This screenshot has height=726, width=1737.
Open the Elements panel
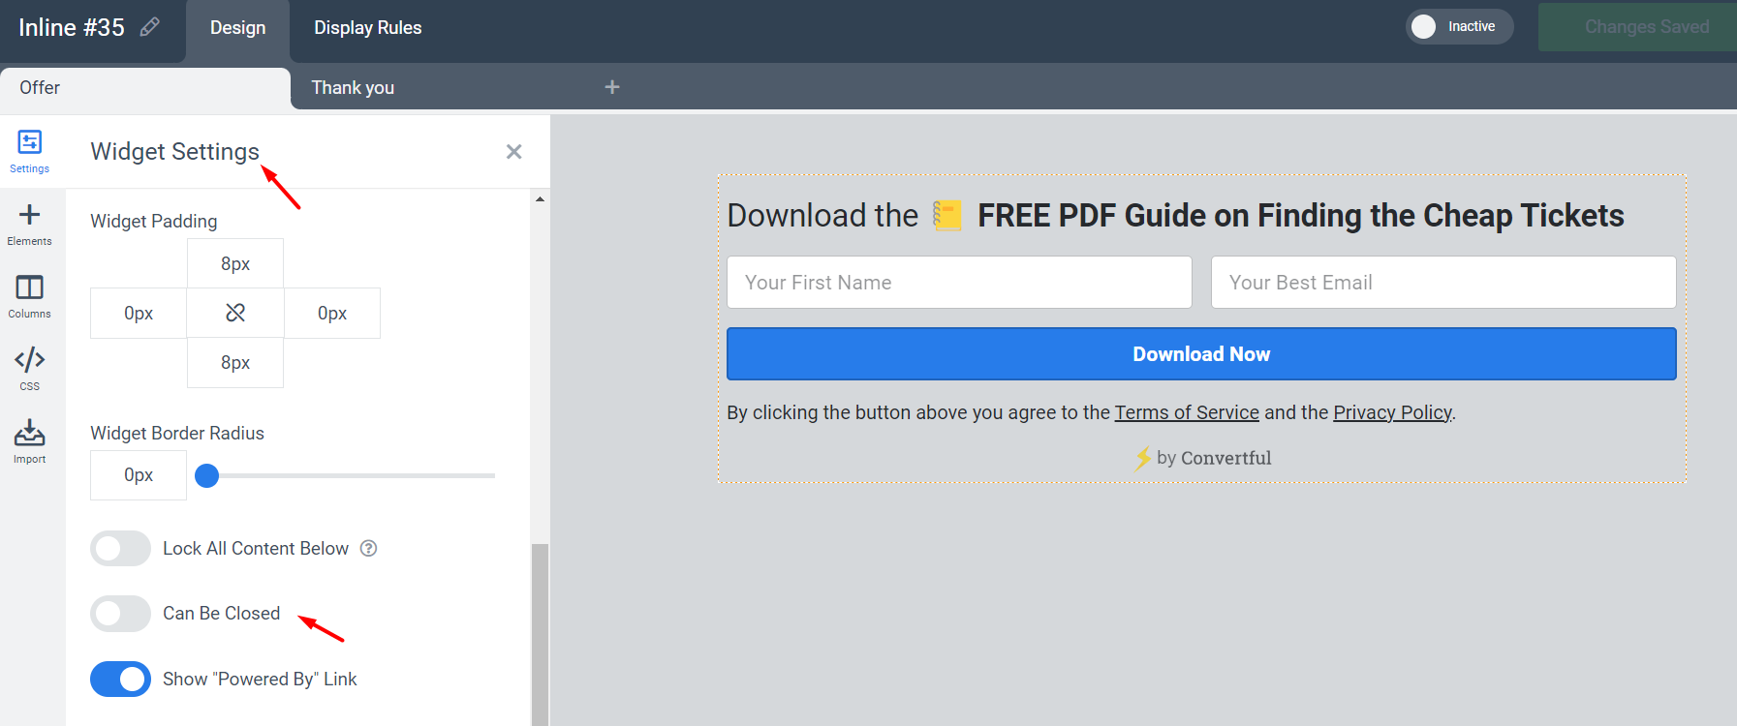coord(30,225)
